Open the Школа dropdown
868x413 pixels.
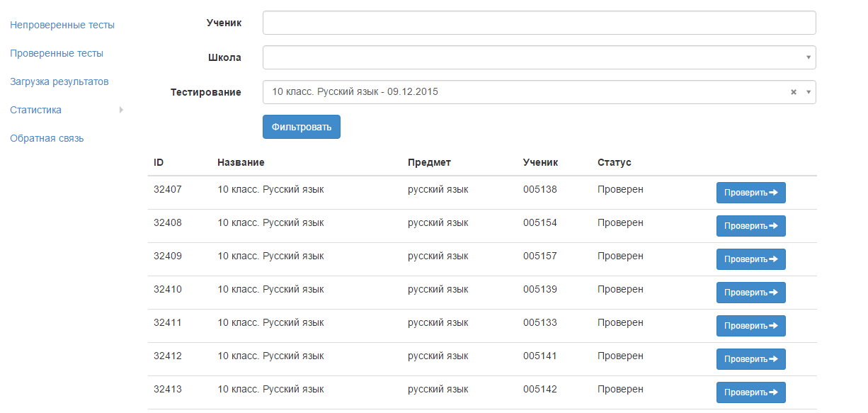click(x=538, y=57)
